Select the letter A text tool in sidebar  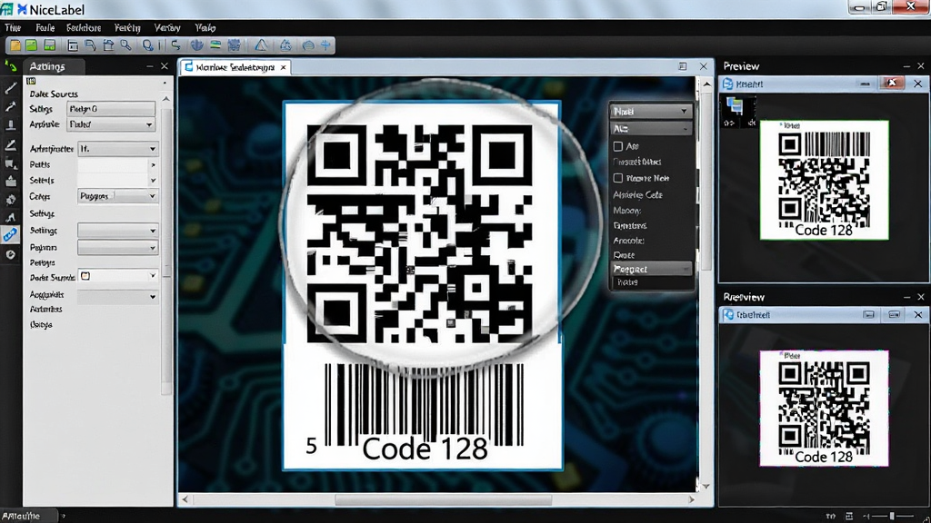tap(11, 217)
